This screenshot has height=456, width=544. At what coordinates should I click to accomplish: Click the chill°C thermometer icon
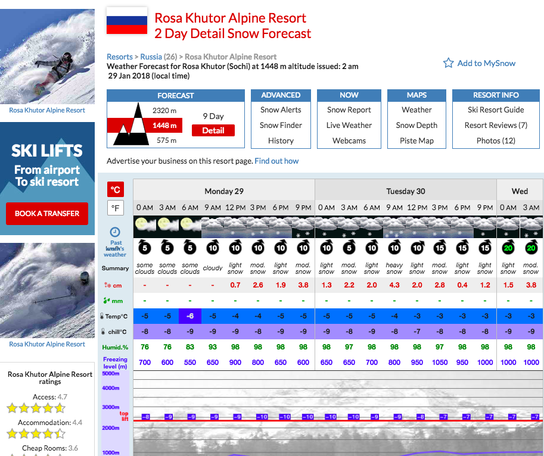[x=103, y=332]
